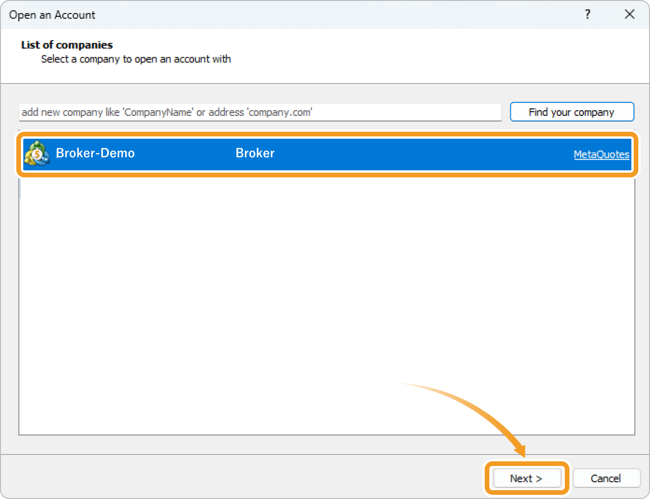The width and height of the screenshot is (650, 499).
Task: Proceed with the Next > button
Action: pos(527,478)
